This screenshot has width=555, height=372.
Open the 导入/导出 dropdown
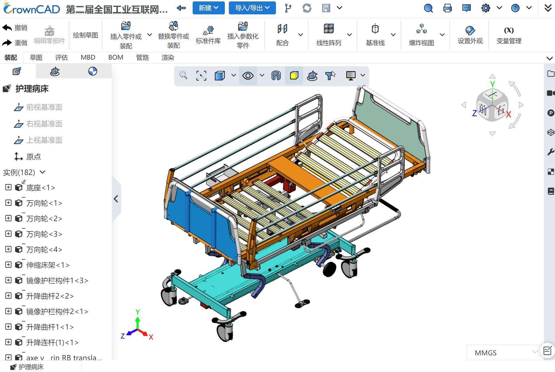[252, 8]
